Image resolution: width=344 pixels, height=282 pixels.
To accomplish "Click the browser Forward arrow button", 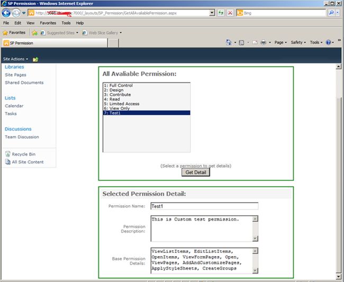I will (x=16, y=13).
